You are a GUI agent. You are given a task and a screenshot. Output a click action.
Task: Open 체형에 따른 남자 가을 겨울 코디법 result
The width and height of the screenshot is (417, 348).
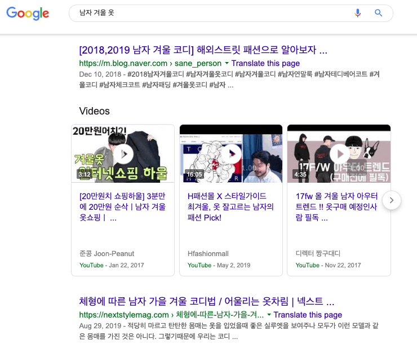click(207, 301)
